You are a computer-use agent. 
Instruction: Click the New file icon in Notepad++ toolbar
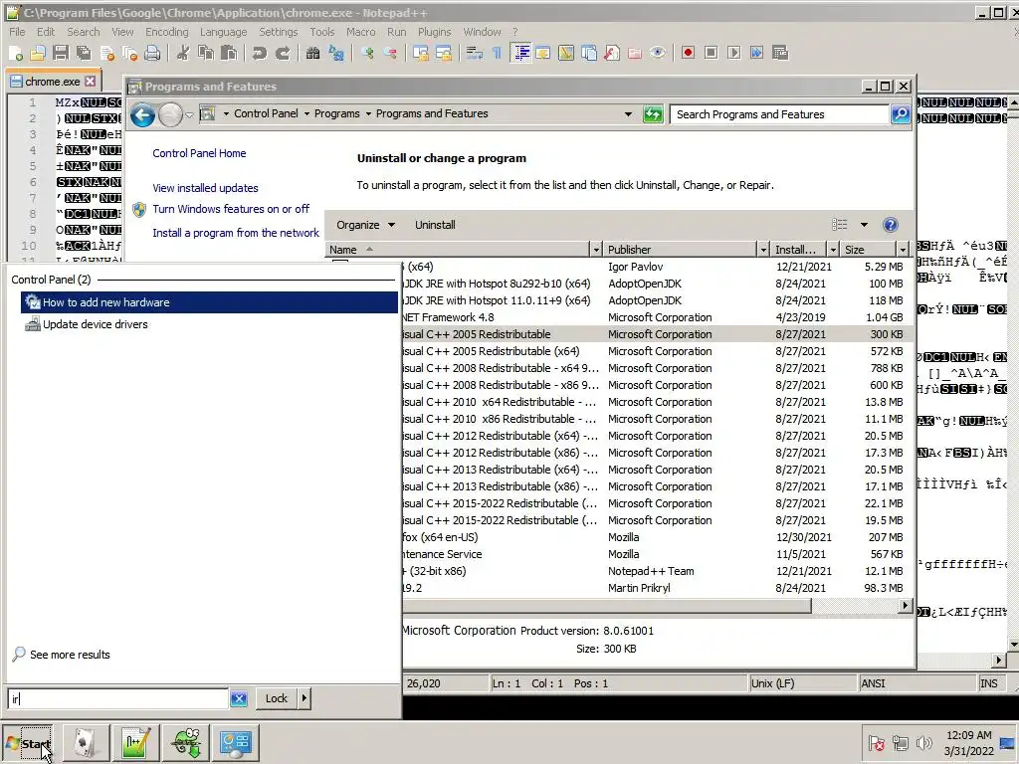coord(16,54)
